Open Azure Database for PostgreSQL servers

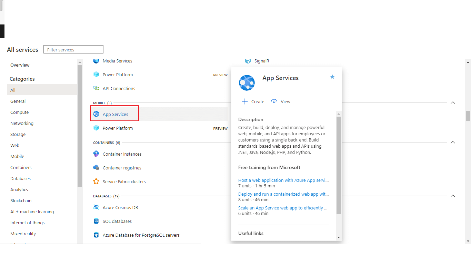(141, 235)
